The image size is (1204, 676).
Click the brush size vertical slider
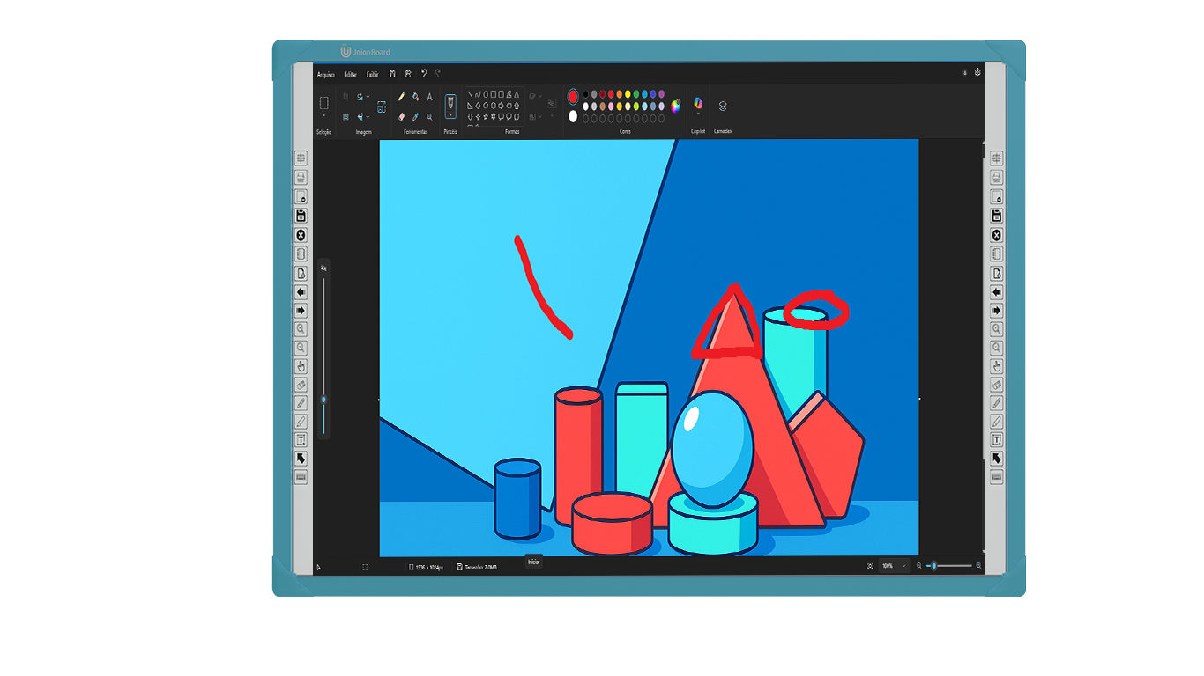coord(323,352)
